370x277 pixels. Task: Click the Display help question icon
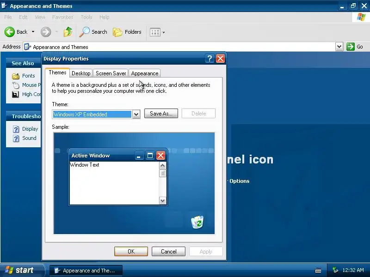pyautogui.click(x=16, y=129)
